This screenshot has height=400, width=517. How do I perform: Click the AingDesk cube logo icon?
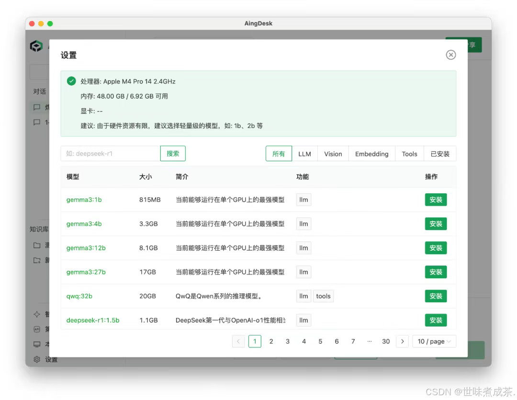pyautogui.click(x=36, y=46)
